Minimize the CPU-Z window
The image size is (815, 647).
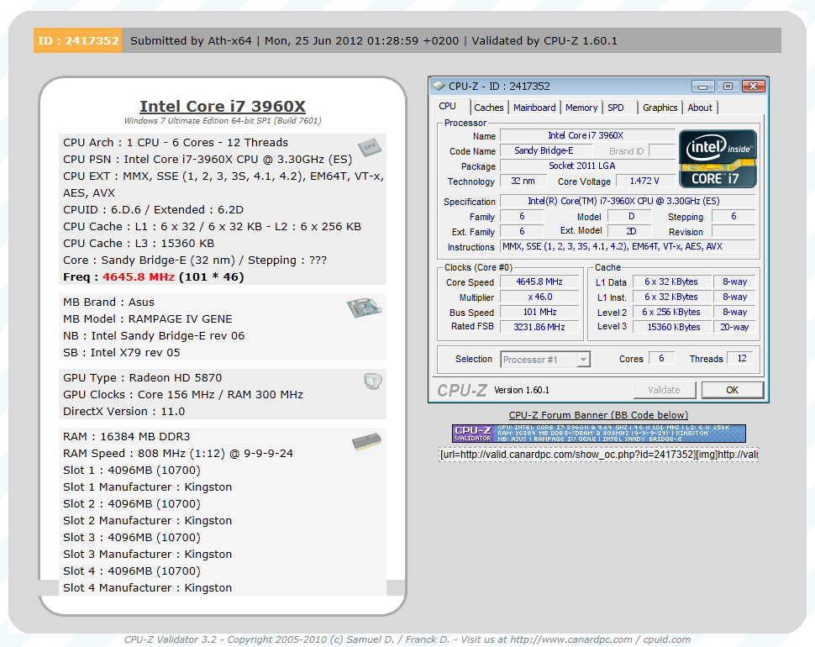(703, 87)
